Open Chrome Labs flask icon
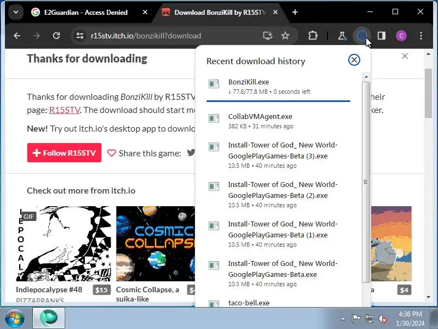This screenshot has width=438, height=329. tap(342, 36)
